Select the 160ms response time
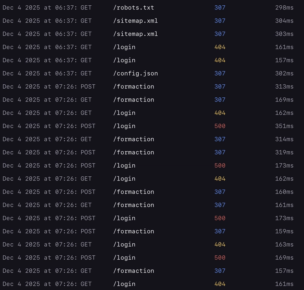Image resolution: width=304 pixels, height=290 pixels. (284, 192)
